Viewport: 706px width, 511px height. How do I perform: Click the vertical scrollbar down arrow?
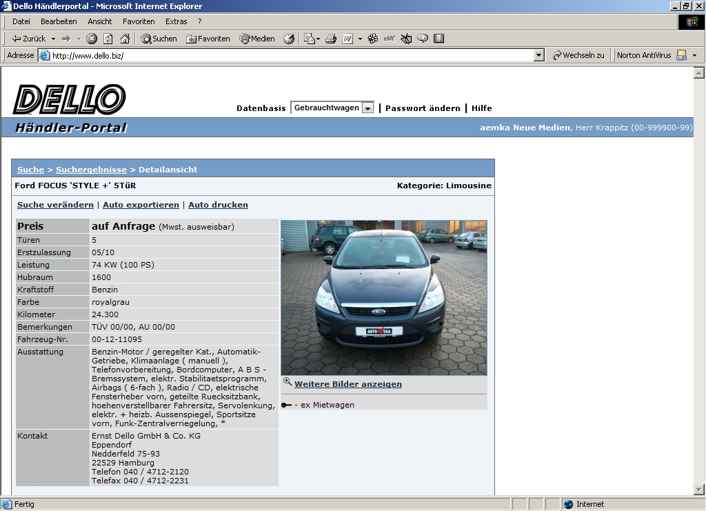click(698, 490)
